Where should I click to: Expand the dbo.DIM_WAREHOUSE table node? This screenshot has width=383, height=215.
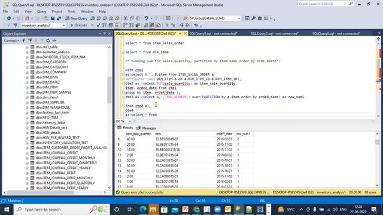tap(27, 107)
